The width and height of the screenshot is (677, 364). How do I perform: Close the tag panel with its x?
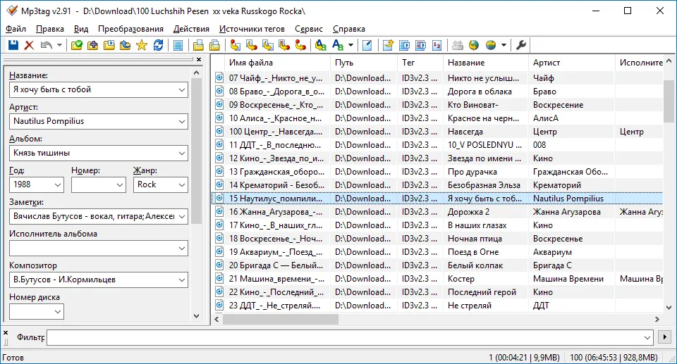coord(199,60)
